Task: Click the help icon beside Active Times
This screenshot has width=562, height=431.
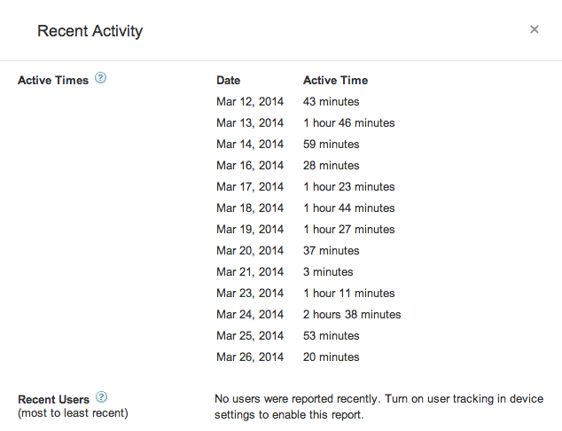Action: (101, 79)
